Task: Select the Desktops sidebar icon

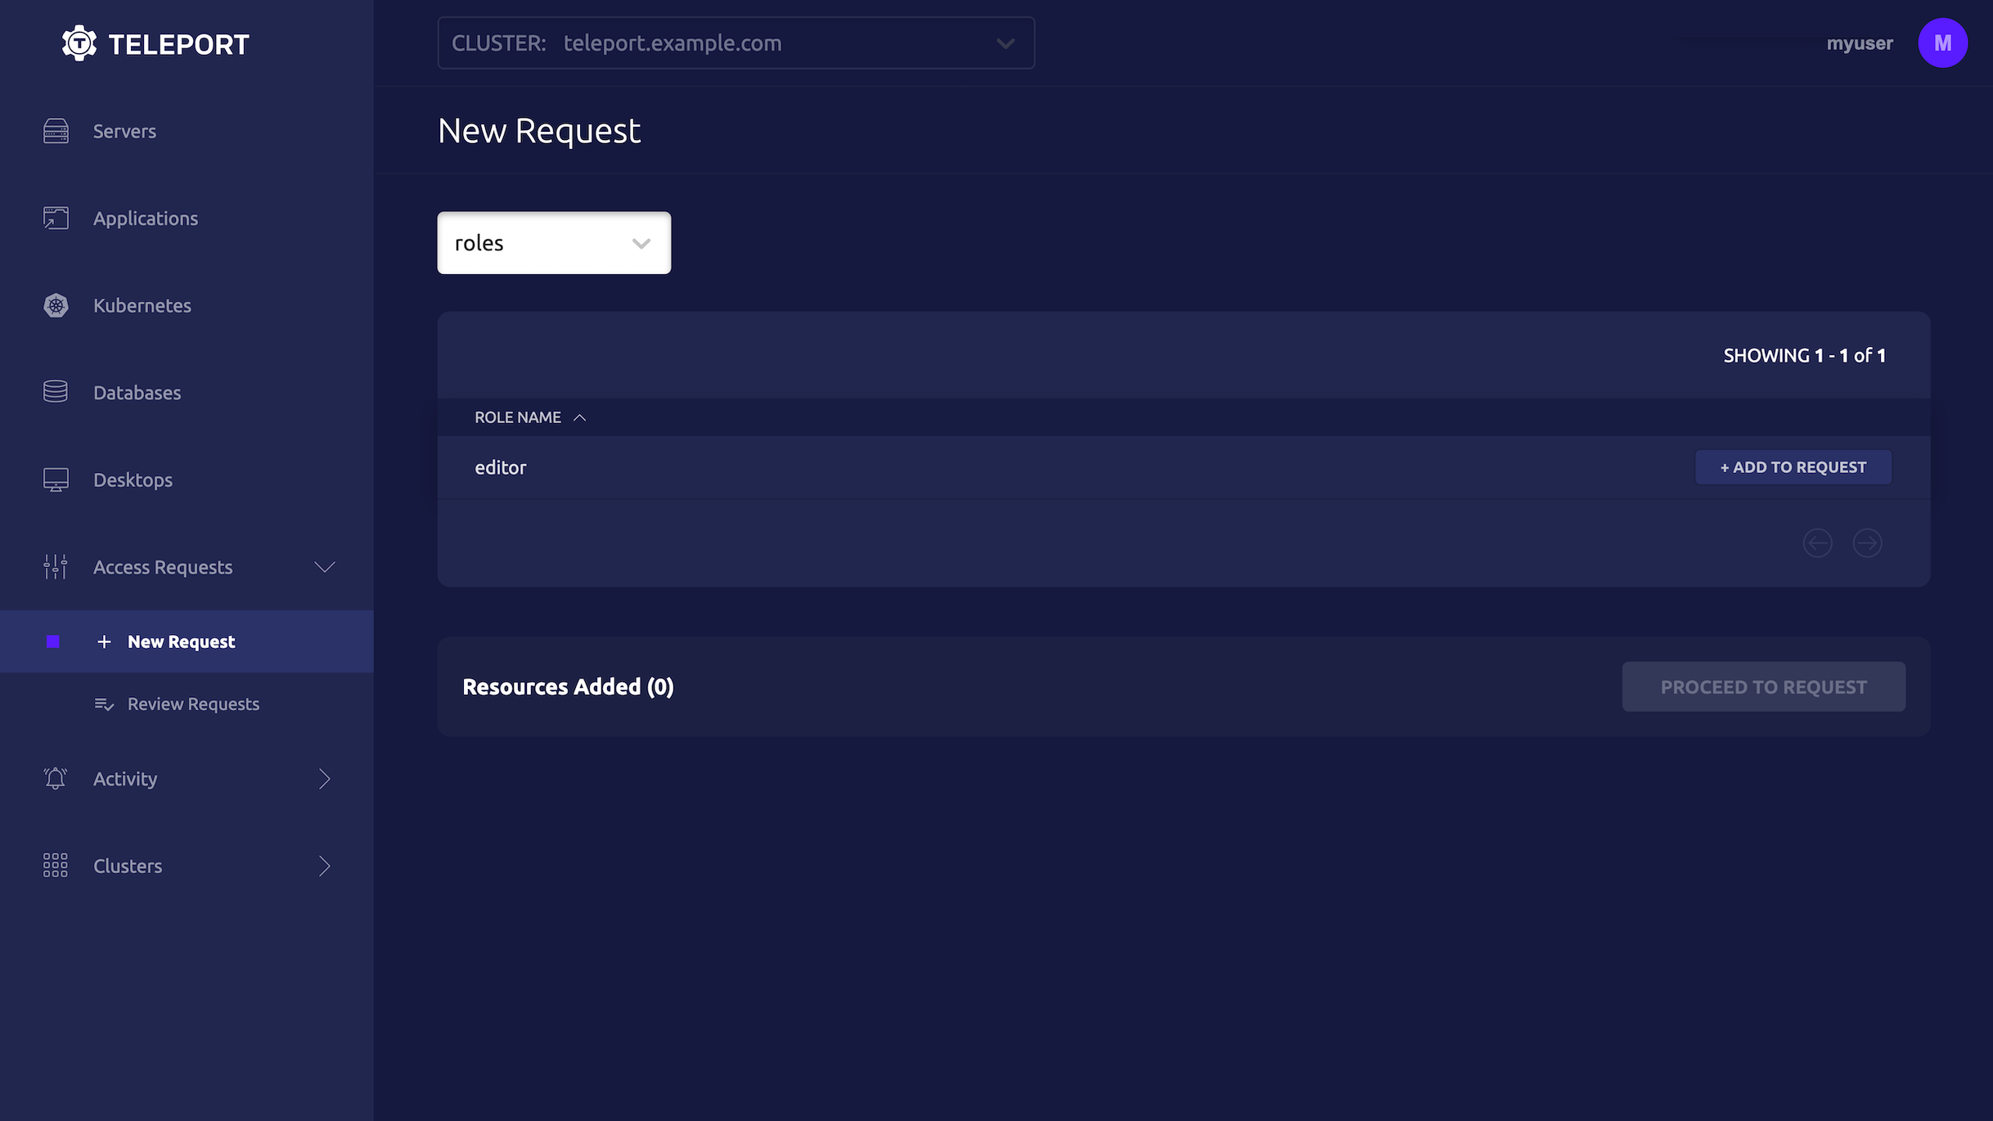Action: [55, 479]
